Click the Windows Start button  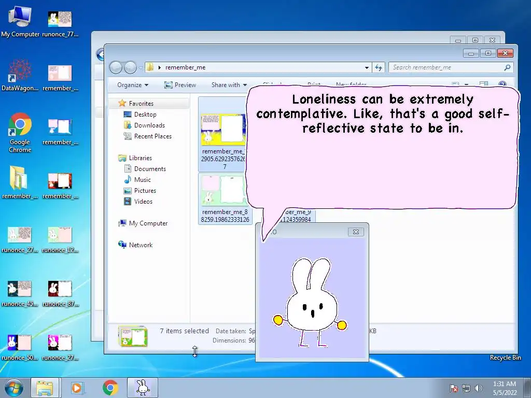(14, 388)
